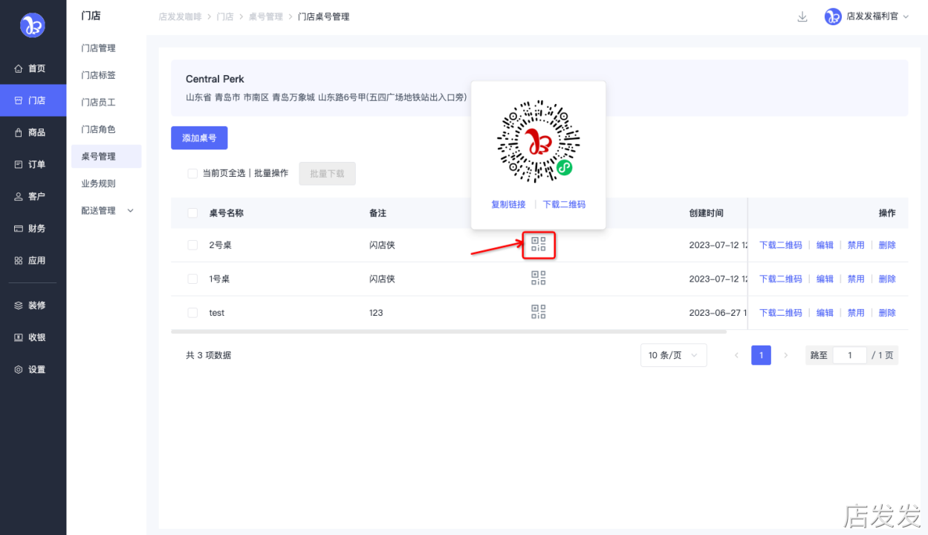The width and height of the screenshot is (928, 535).
Task: Click the 店发发咖啡 breadcrumb
Action: 180,16
